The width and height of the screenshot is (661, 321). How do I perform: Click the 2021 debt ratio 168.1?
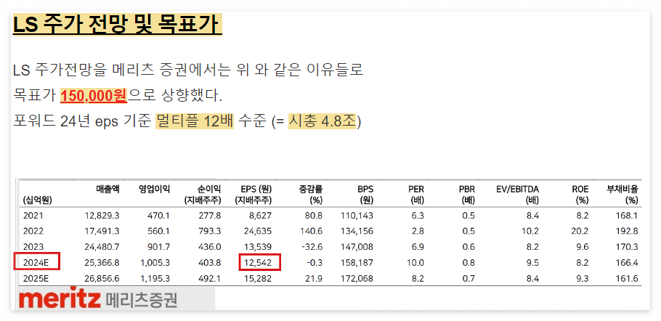(628, 216)
